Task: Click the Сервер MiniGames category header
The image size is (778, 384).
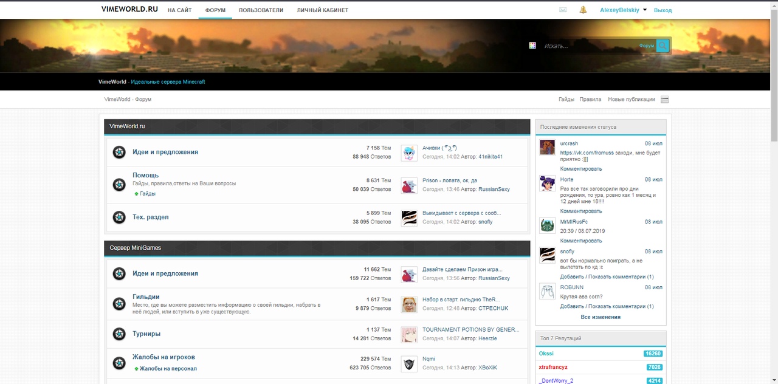Action: pyautogui.click(x=317, y=248)
